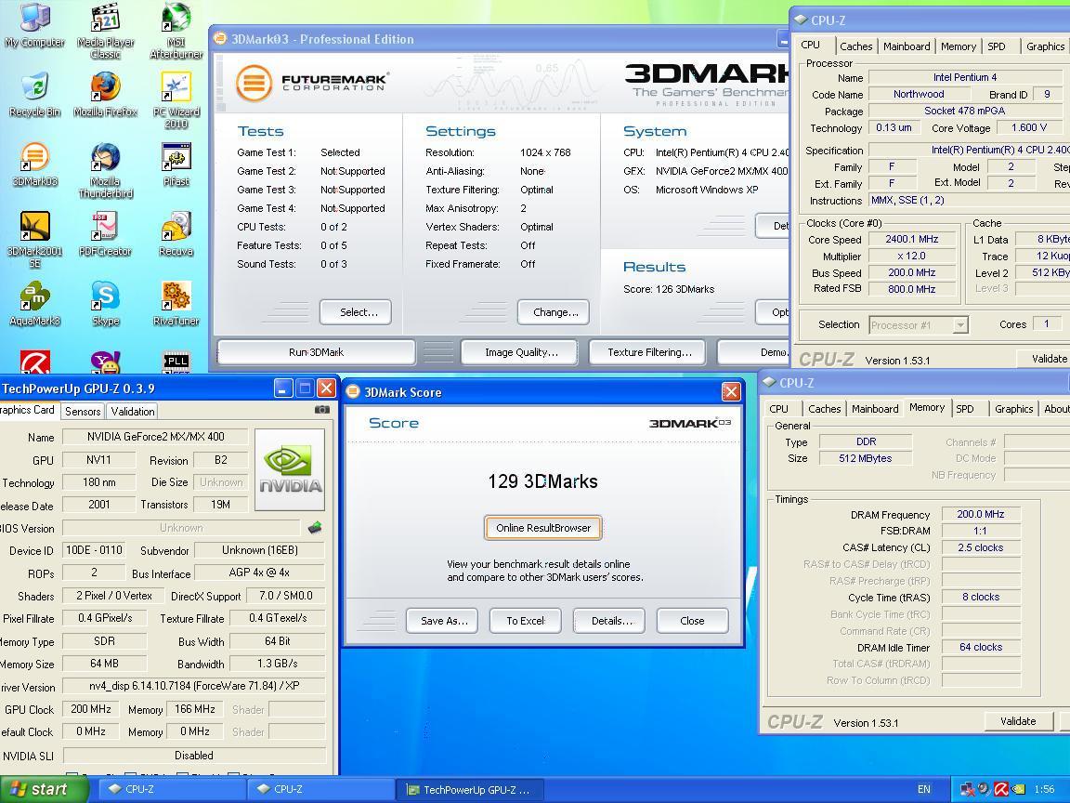Open PC Wizard 2010 shortcut

point(176,99)
